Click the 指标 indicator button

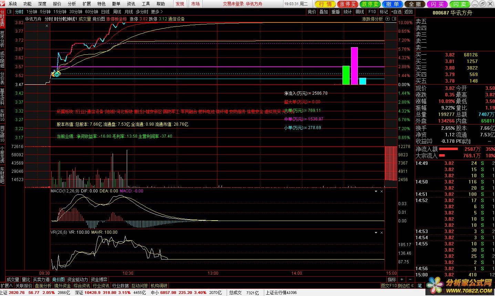[392, 279]
